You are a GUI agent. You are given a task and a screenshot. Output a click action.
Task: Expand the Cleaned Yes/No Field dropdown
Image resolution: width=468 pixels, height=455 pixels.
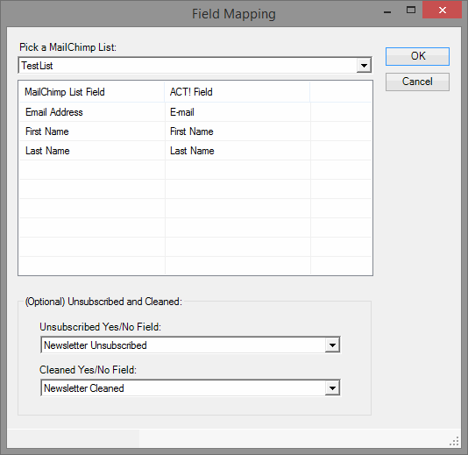[332, 388]
